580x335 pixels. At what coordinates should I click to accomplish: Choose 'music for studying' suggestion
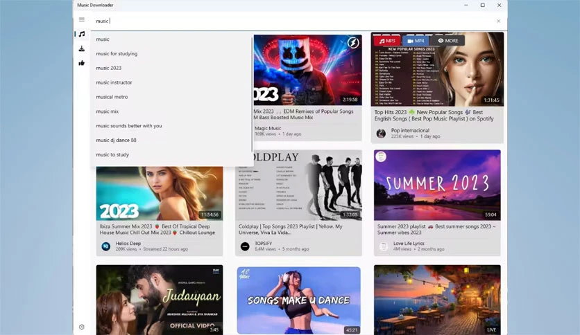(172, 53)
